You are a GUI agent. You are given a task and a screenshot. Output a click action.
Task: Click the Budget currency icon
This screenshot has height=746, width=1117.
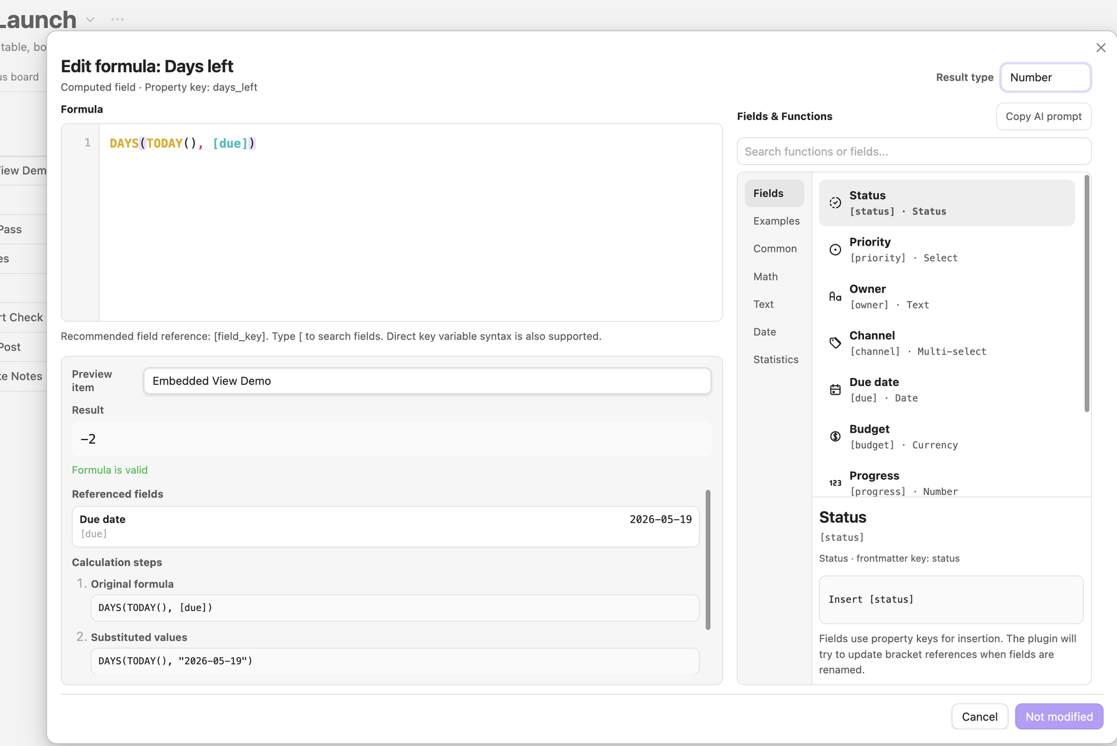click(835, 436)
